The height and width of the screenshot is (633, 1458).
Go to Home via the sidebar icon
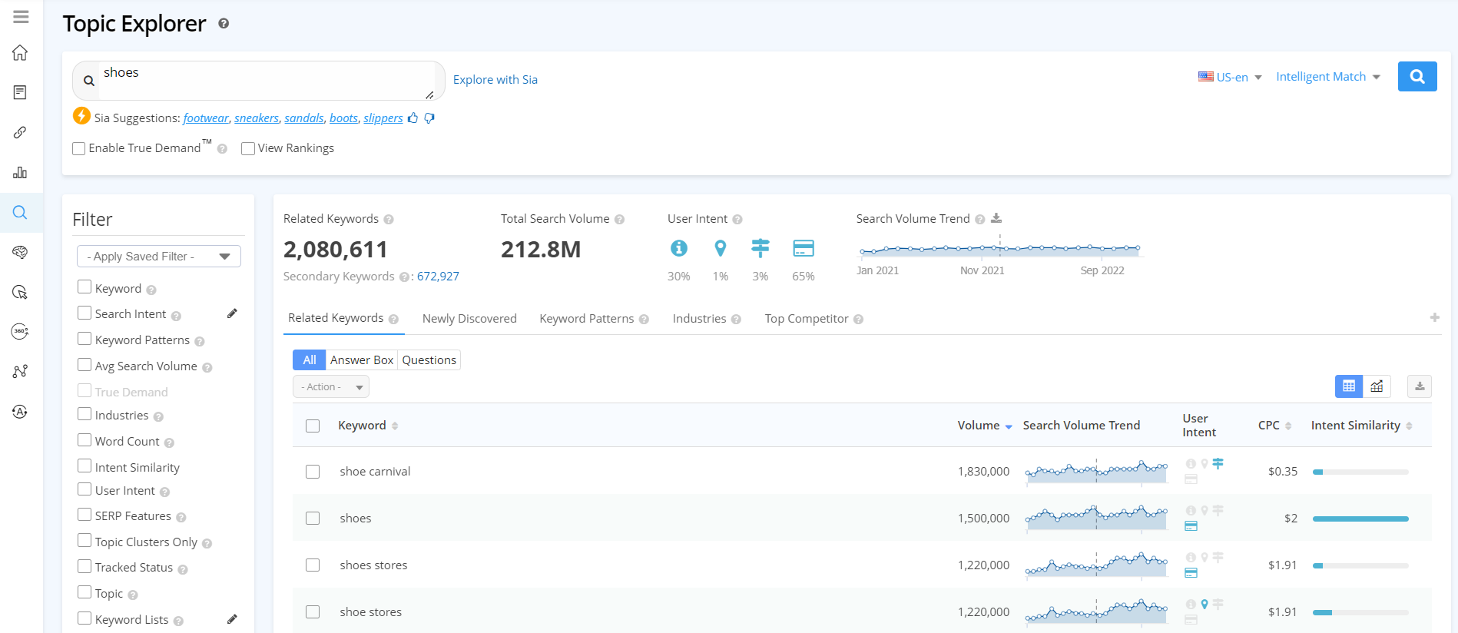coord(21,53)
